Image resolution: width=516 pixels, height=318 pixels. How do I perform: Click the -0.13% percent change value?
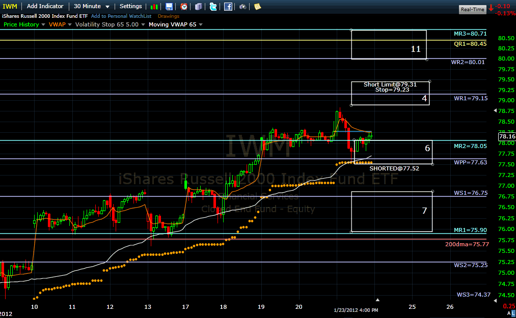pos(505,13)
